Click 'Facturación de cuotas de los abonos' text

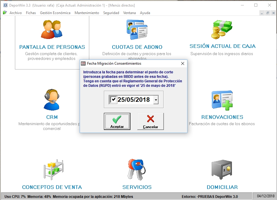coord(222,124)
